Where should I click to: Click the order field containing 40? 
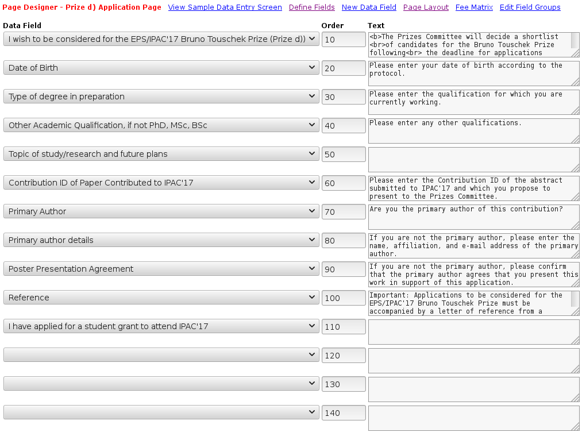[344, 126]
